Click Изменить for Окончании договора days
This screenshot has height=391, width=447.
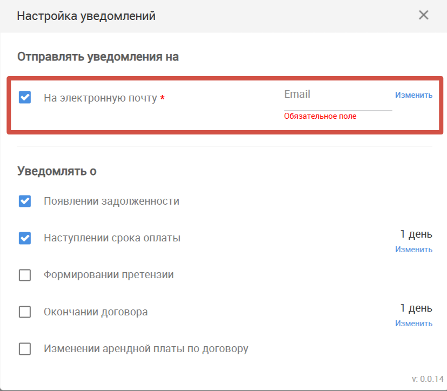(413, 323)
